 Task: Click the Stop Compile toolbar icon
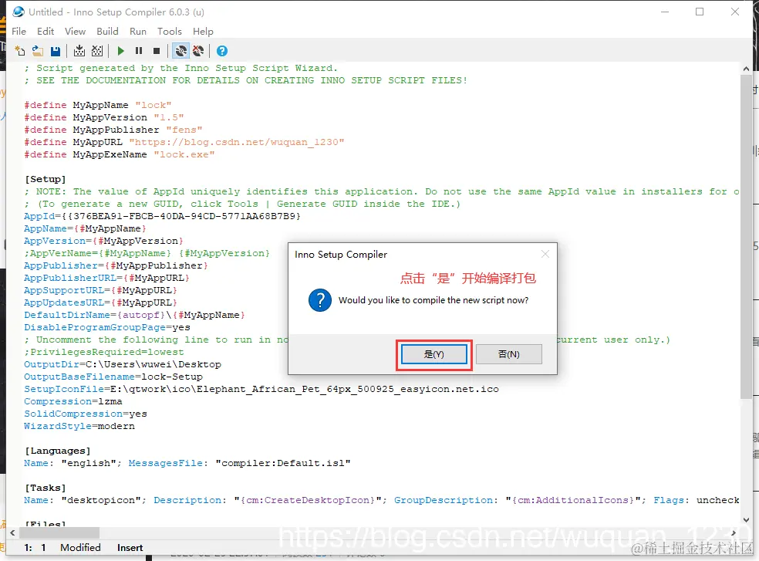[x=97, y=51]
